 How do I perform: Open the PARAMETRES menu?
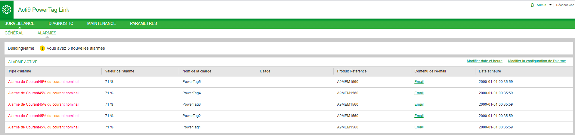(144, 23)
